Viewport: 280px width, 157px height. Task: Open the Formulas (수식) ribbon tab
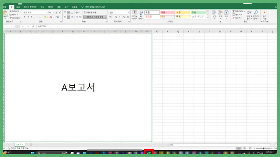(42, 7)
